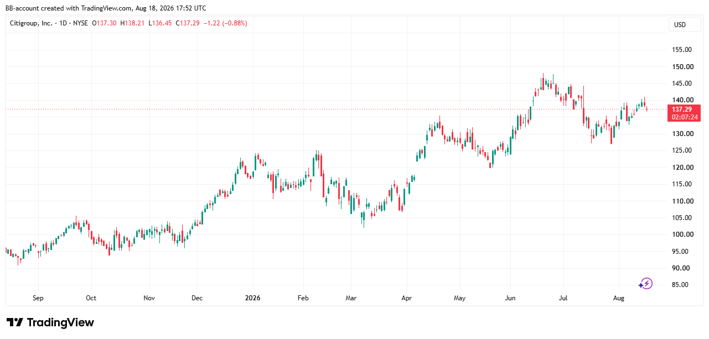Click the Jul label on time axis

point(563,298)
